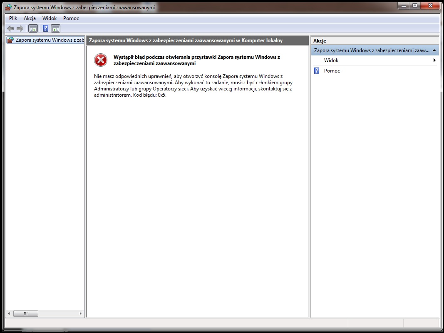Click the firewall icon in the tree pane
444x333 pixels.
tap(10, 40)
